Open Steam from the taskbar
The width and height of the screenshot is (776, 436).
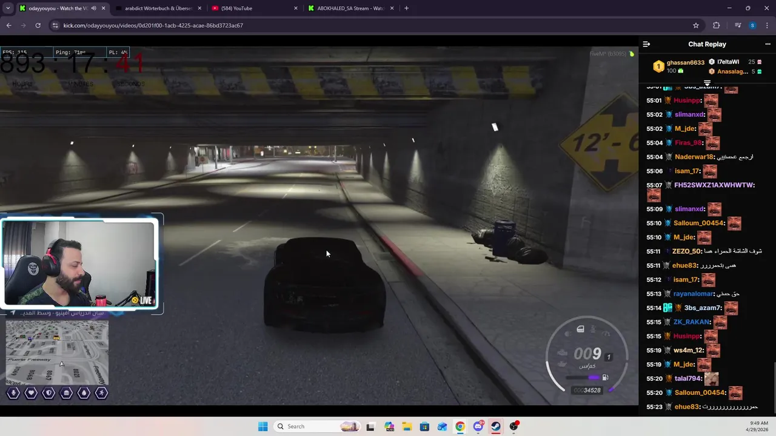pyautogui.click(x=496, y=426)
